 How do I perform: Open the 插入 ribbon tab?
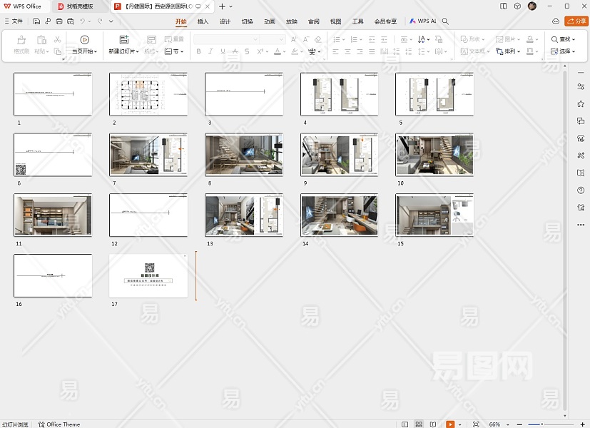pyautogui.click(x=203, y=21)
